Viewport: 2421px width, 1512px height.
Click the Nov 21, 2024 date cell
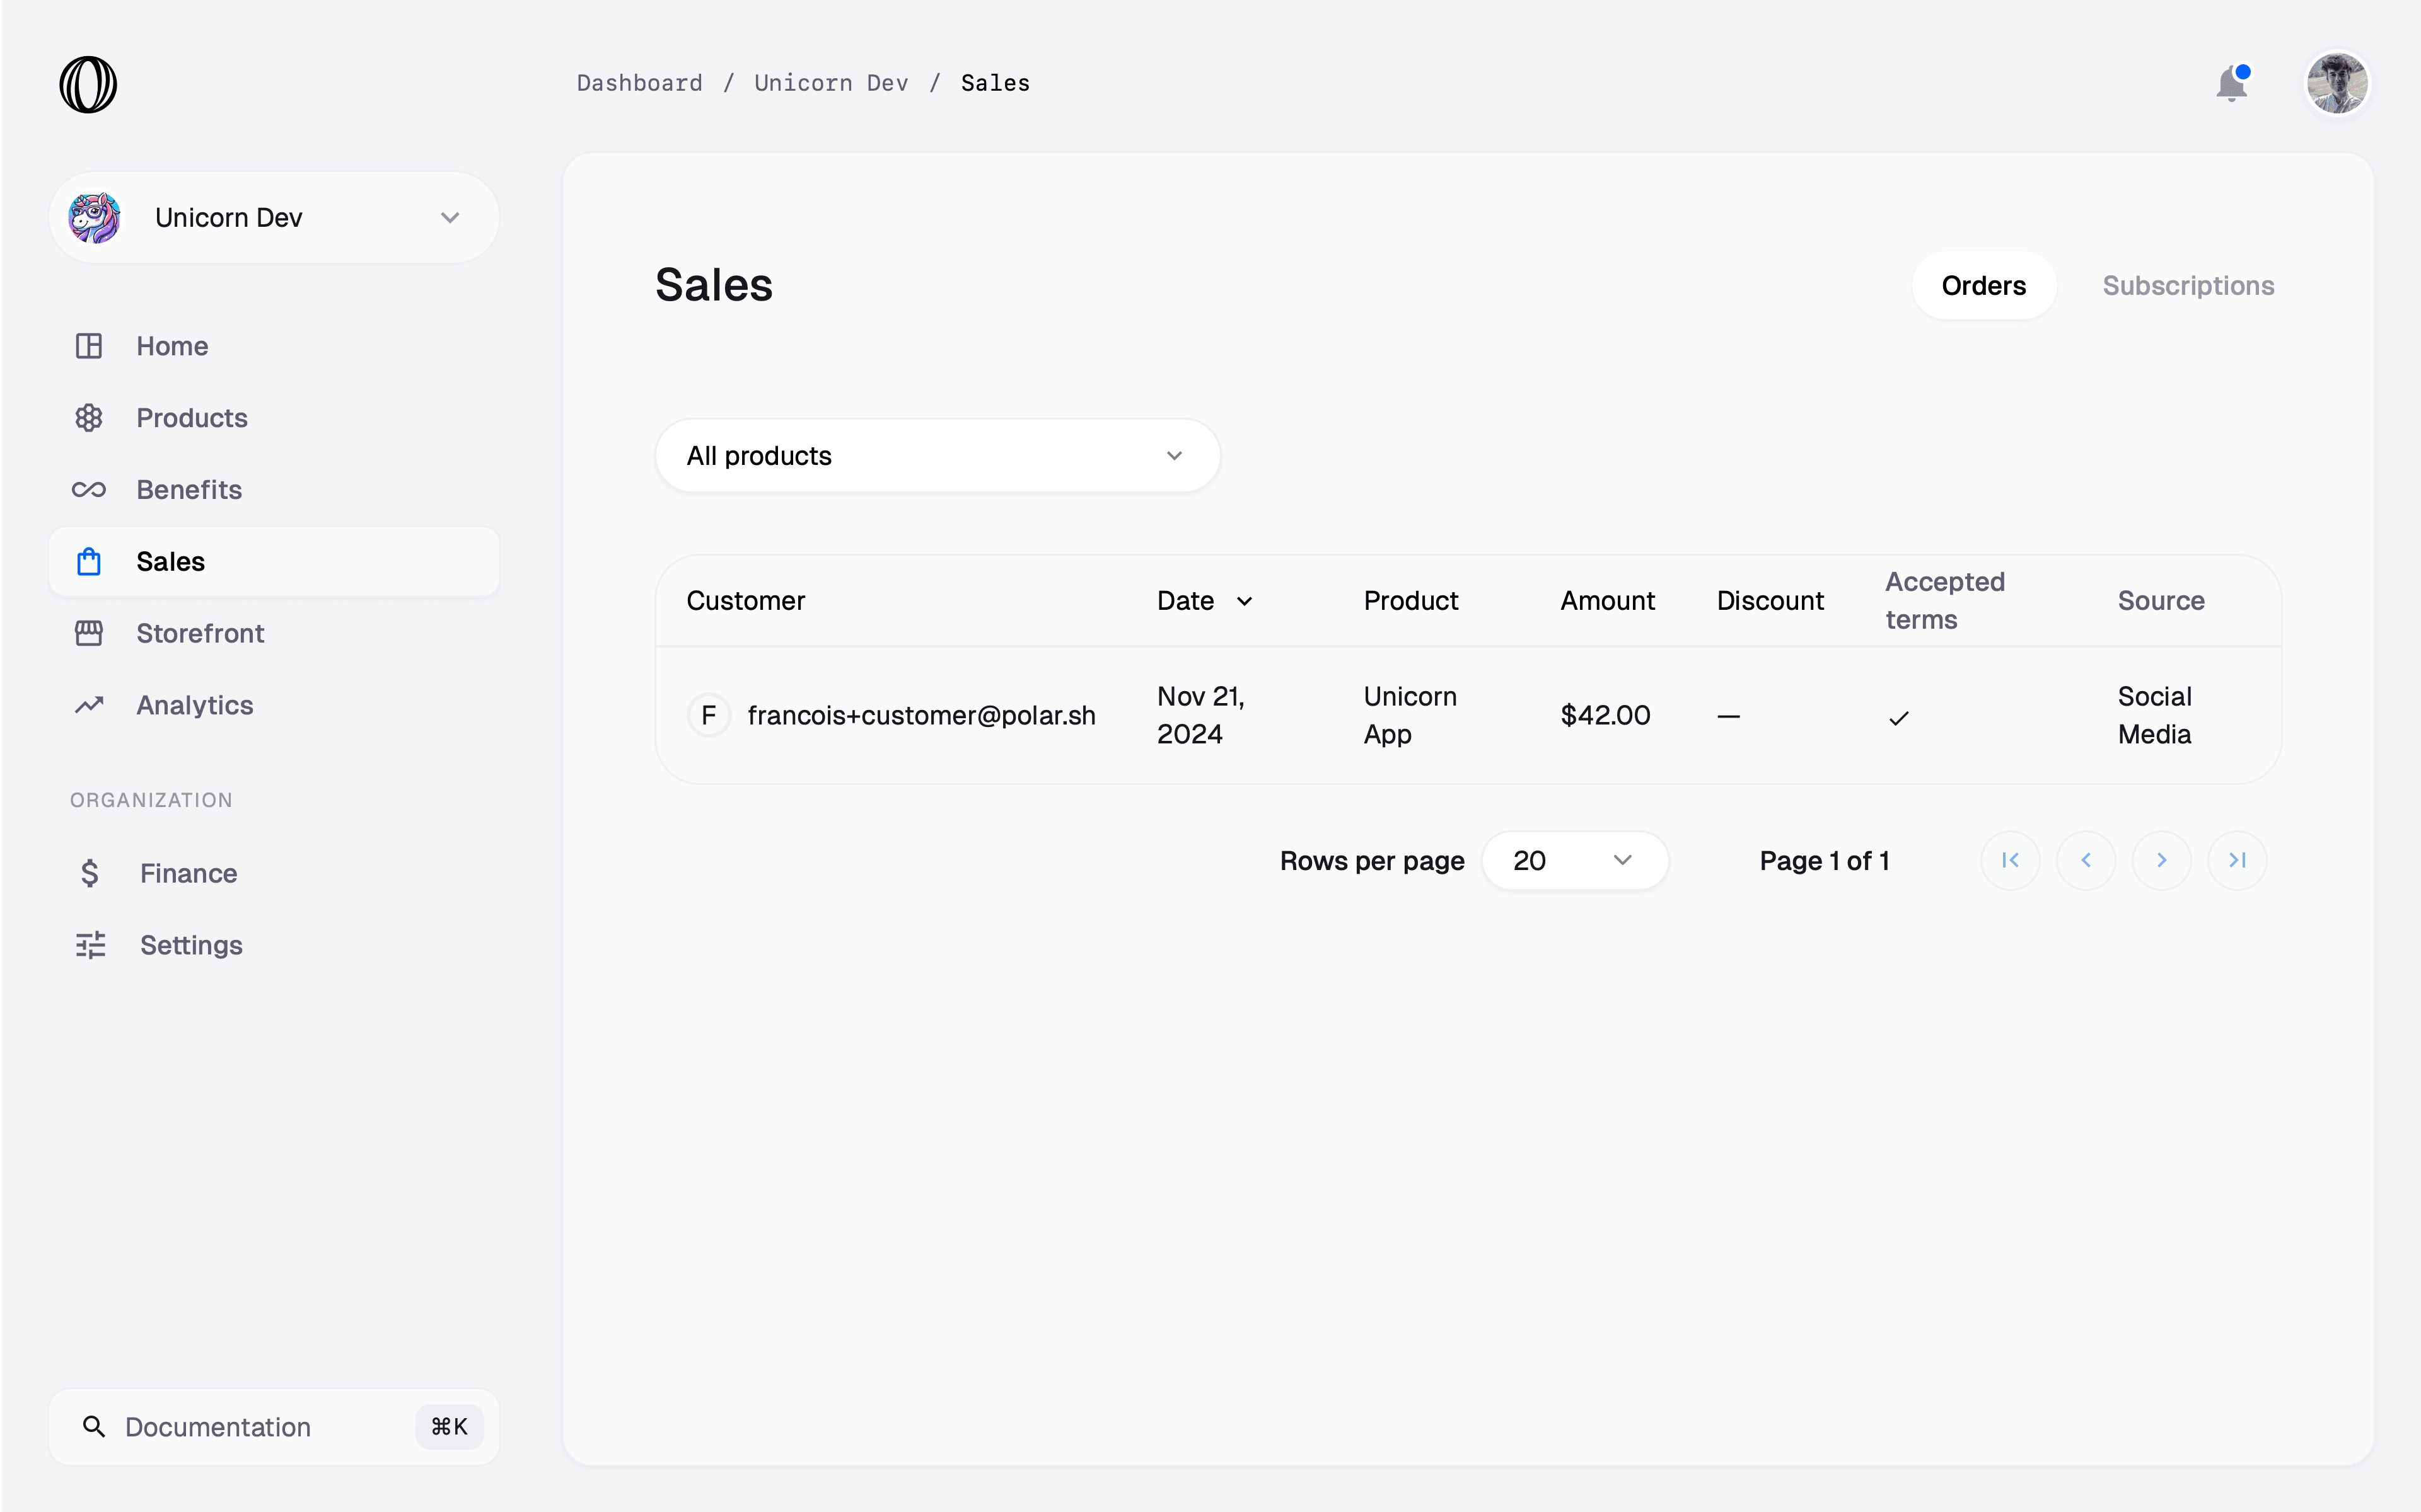(1200, 716)
